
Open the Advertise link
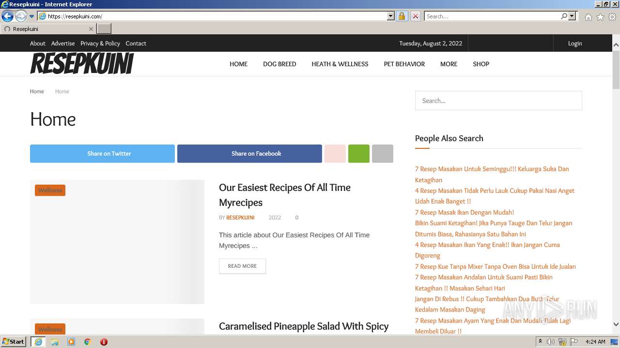point(63,43)
